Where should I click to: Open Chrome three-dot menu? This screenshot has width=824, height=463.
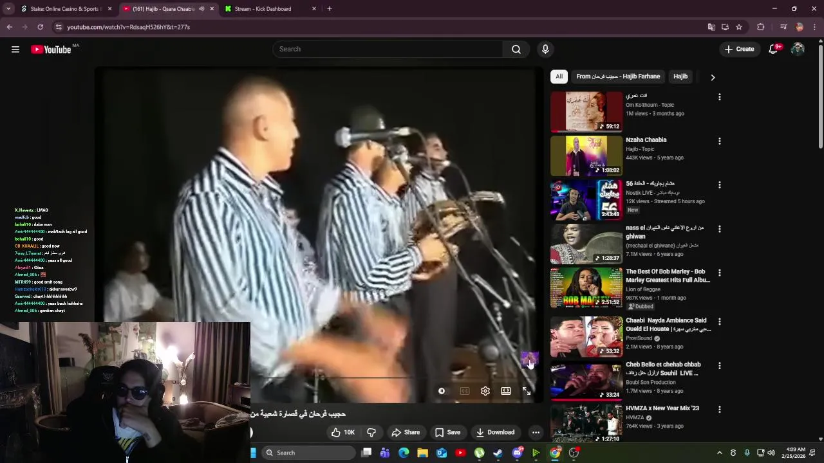coord(815,27)
